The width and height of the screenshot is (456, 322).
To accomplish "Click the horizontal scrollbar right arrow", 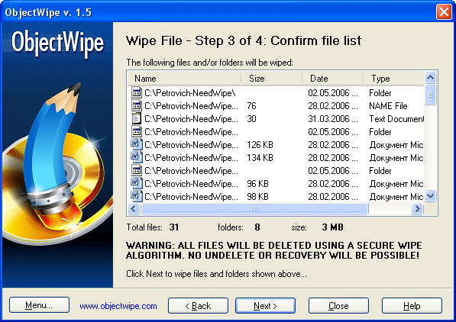I will pyautogui.click(x=418, y=208).
